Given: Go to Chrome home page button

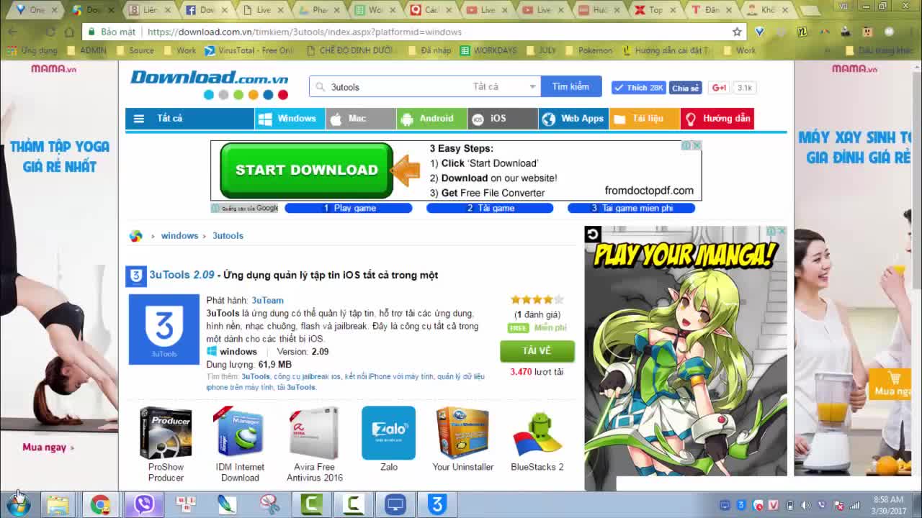Looking at the screenshot, I should pos(69,32).
